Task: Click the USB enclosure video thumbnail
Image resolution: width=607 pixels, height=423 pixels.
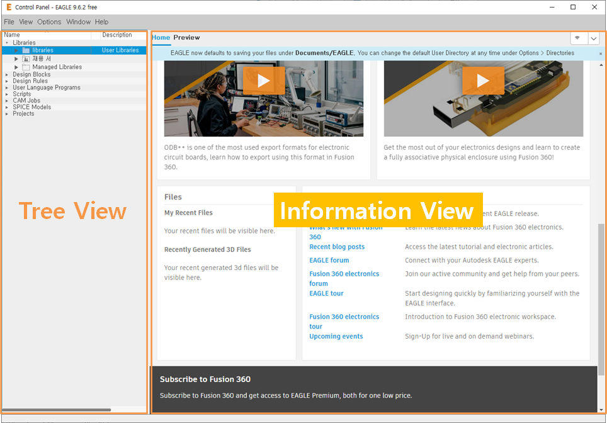Action: click(x=484, y=98)
